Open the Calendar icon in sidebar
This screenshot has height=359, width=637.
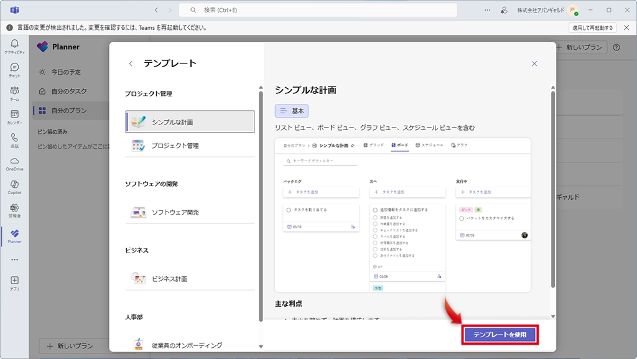click(15, 117)
